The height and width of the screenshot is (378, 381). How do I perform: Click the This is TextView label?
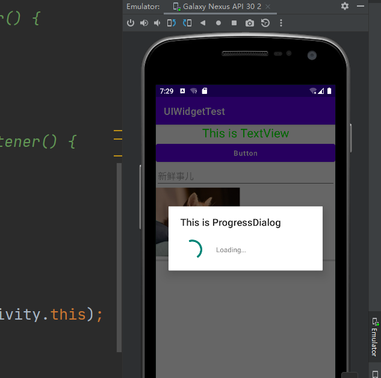click(x=246, y=134)
